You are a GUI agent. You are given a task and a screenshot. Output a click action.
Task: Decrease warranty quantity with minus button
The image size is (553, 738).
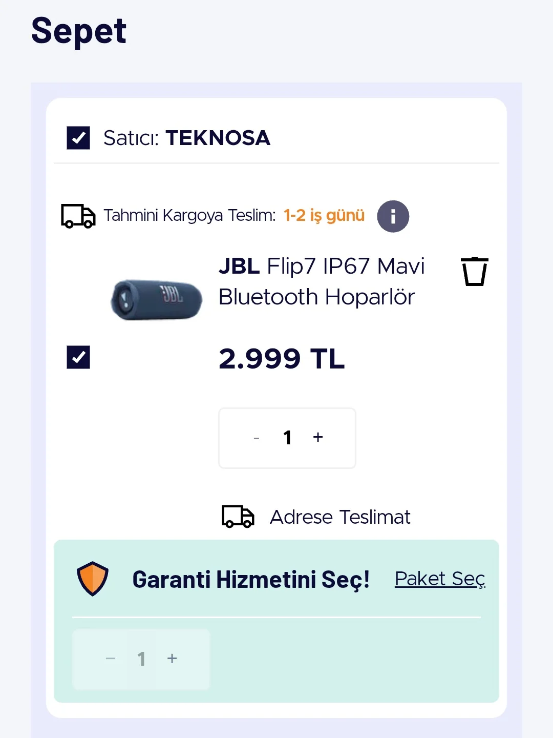click(111, 659)
